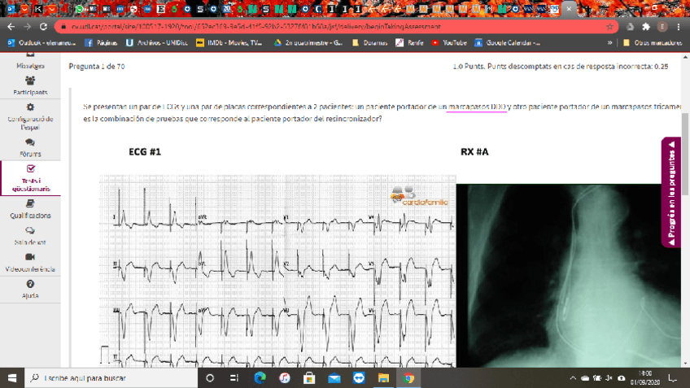Image resolution: width=690 pixels, height=388 pixels.
Task: Open Configuració de l'espai gear icon
Action: click(x=30, y=107)
